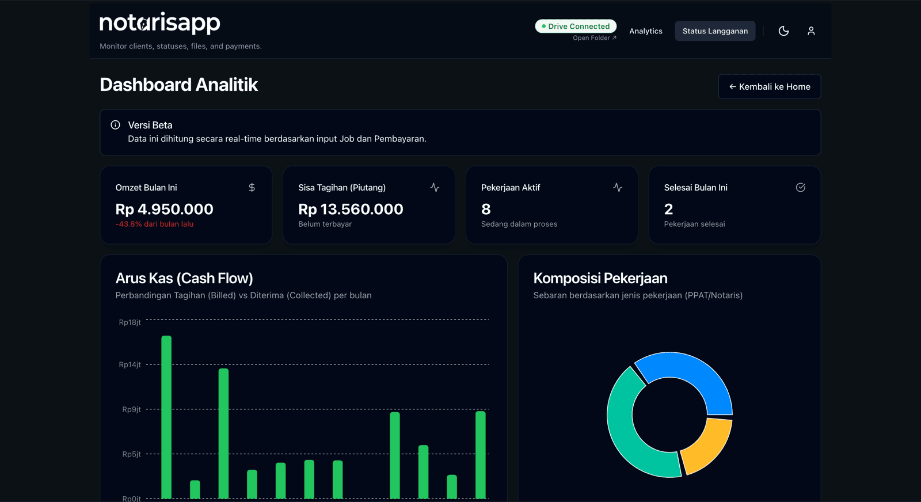Screen dimensions: 921x502
Task: Open the Analytics menu item
Action: coord(646,31)
